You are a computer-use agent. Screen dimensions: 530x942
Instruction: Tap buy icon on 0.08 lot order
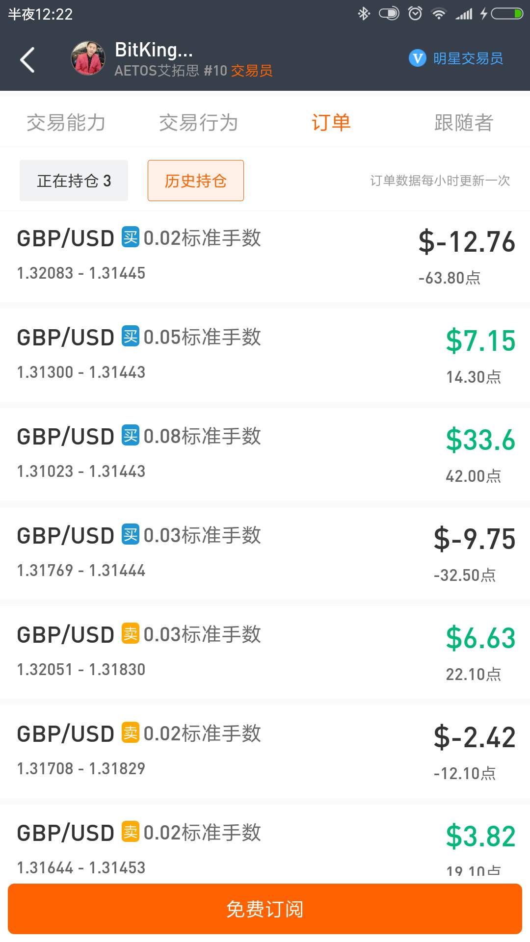tap(131, 435)
